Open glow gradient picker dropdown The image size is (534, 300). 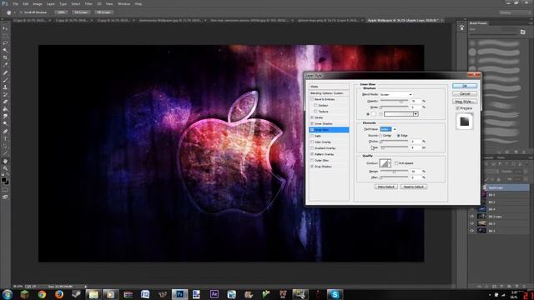click(416, 114)
